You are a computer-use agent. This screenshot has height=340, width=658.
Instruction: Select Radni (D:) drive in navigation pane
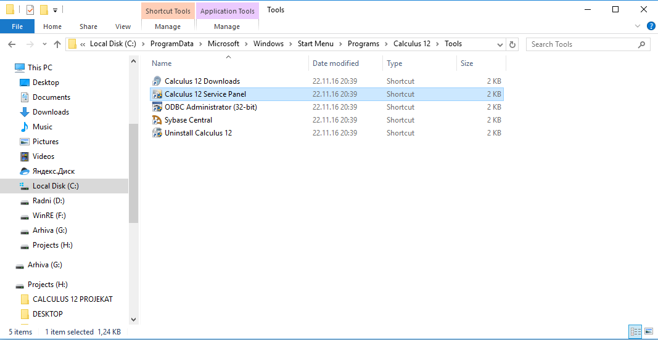[48, 201]
